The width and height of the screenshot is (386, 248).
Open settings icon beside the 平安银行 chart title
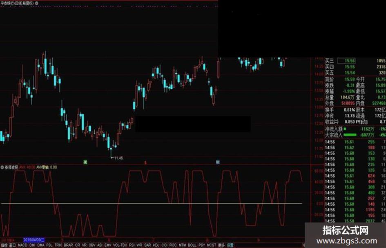pos(37,3)
